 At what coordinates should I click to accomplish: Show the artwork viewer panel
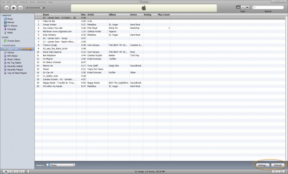26,172
